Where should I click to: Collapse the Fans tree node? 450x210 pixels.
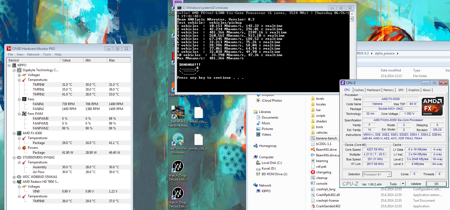(19, 99)
